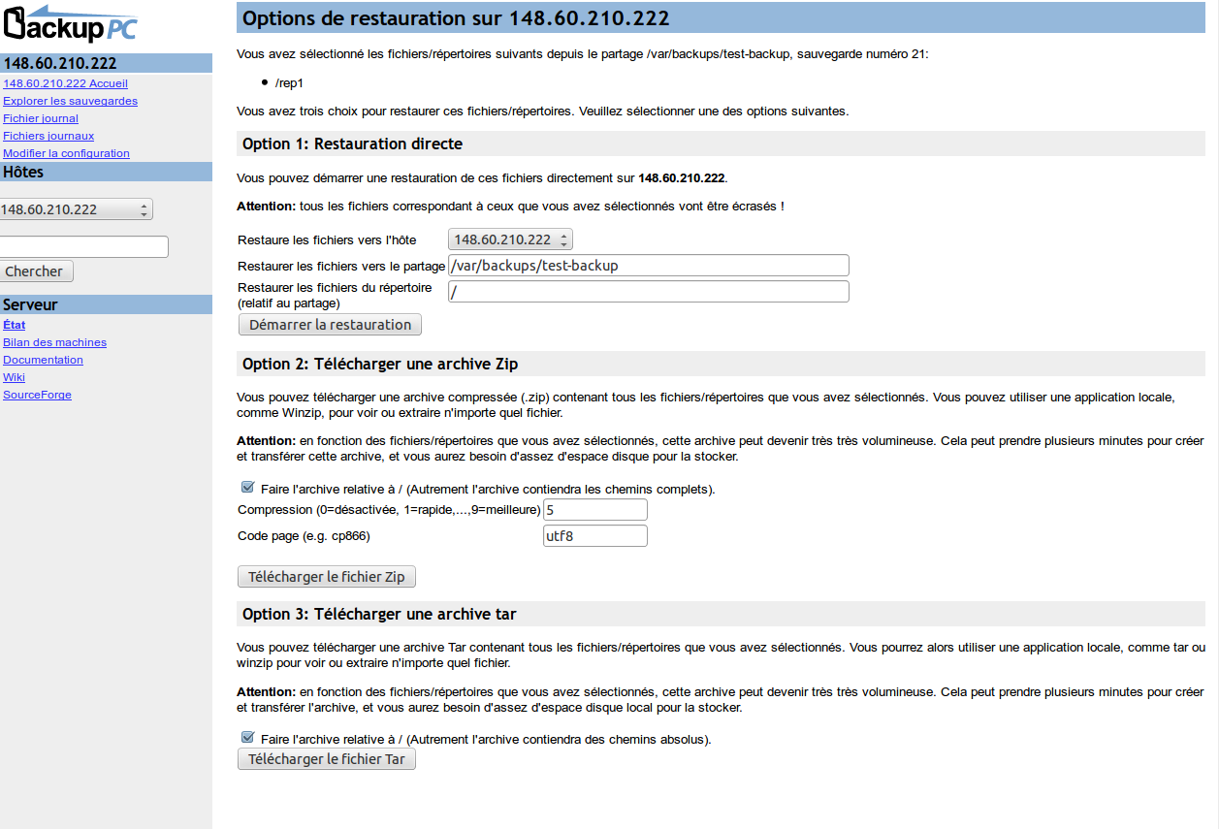1219x829 pixels.
Task: Click the sidebar host search field
Action: 82,246
